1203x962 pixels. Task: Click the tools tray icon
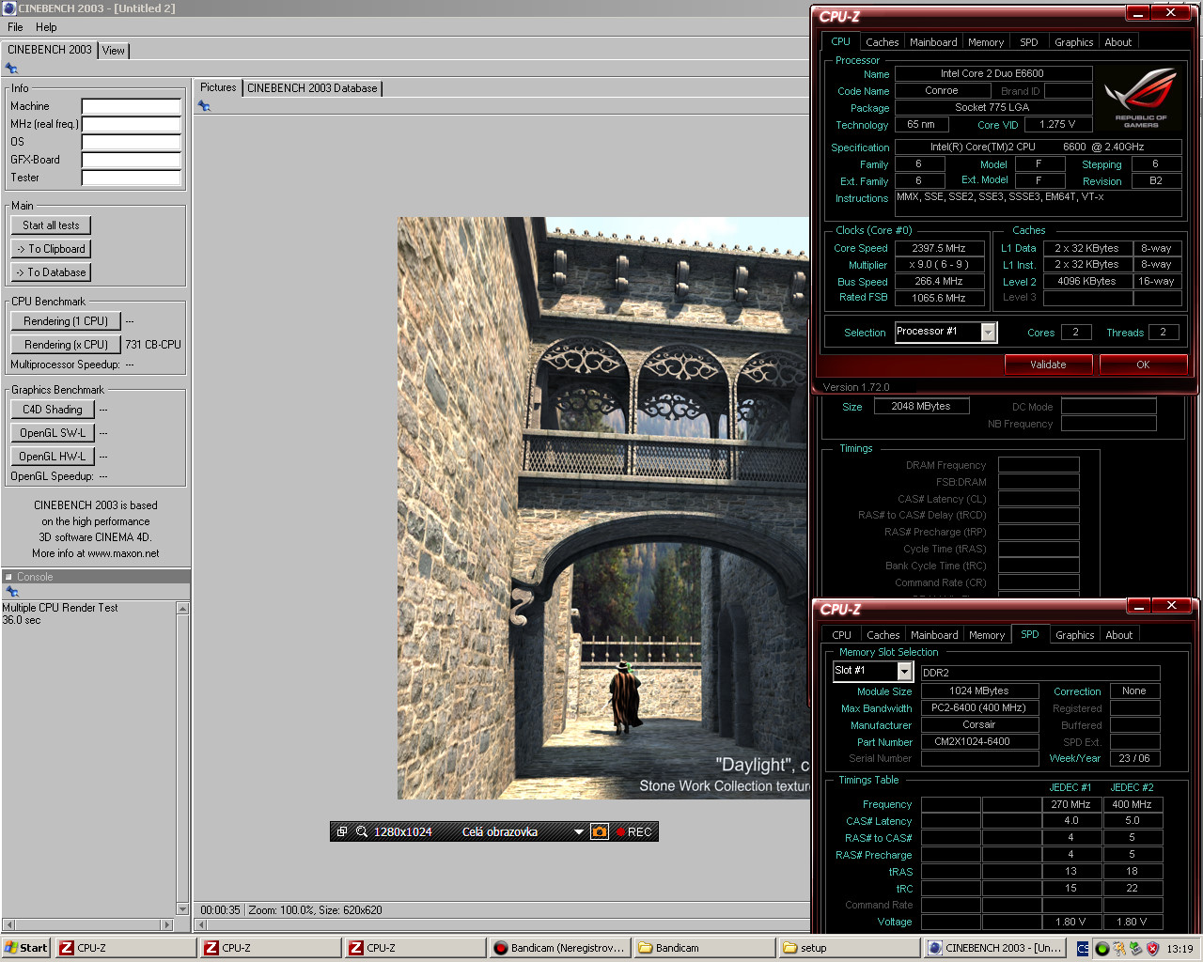pyautogui.click(x=1119, y=949)
